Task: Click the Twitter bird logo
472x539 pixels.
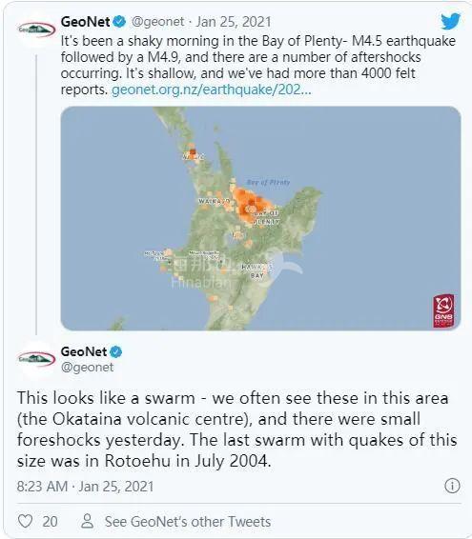Action: (x=451, y=21)
